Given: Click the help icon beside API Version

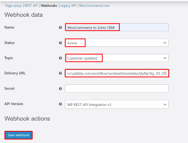Looking at the screenshot, I should 60,104.
